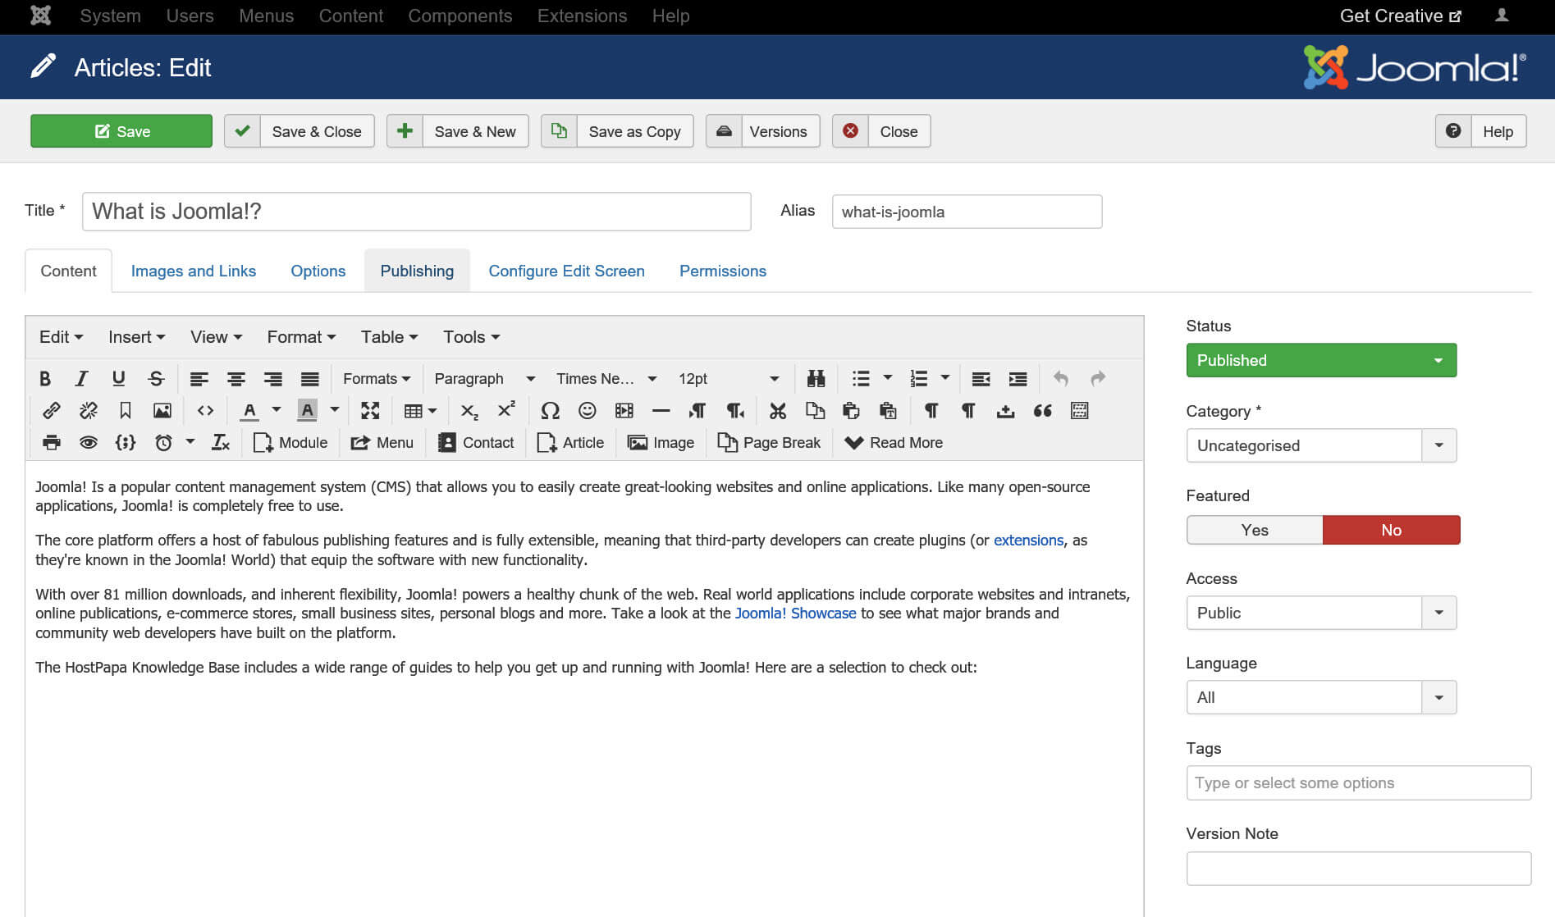Insert a Read More break
The width and height of the screenshot is (1555, 917).
894,442
